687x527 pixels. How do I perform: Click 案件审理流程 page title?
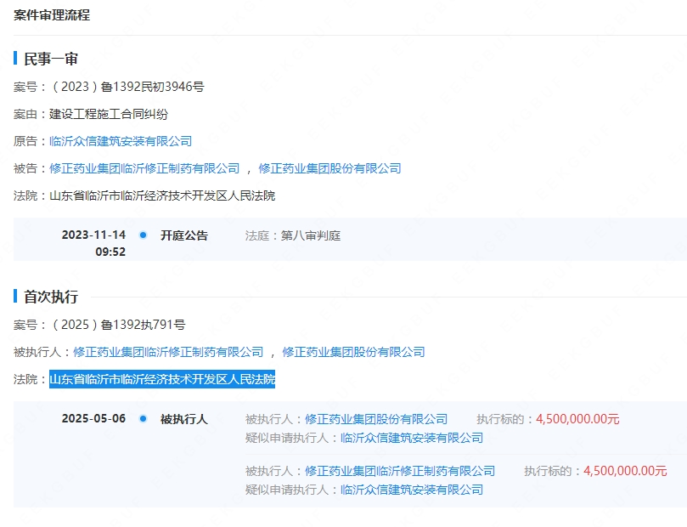(x=52, y=15)
